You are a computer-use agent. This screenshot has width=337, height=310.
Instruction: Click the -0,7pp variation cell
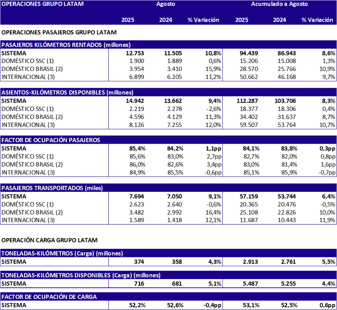(x=327, y=172)
